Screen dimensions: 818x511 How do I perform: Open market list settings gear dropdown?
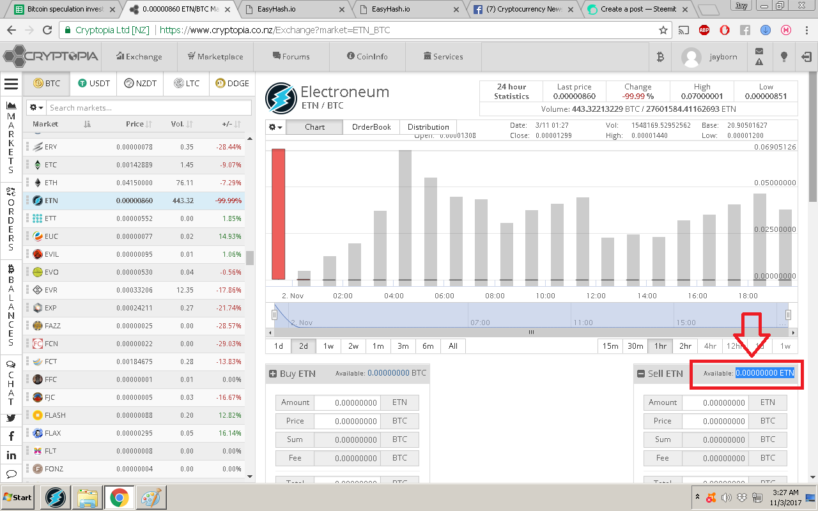[36, 108]
